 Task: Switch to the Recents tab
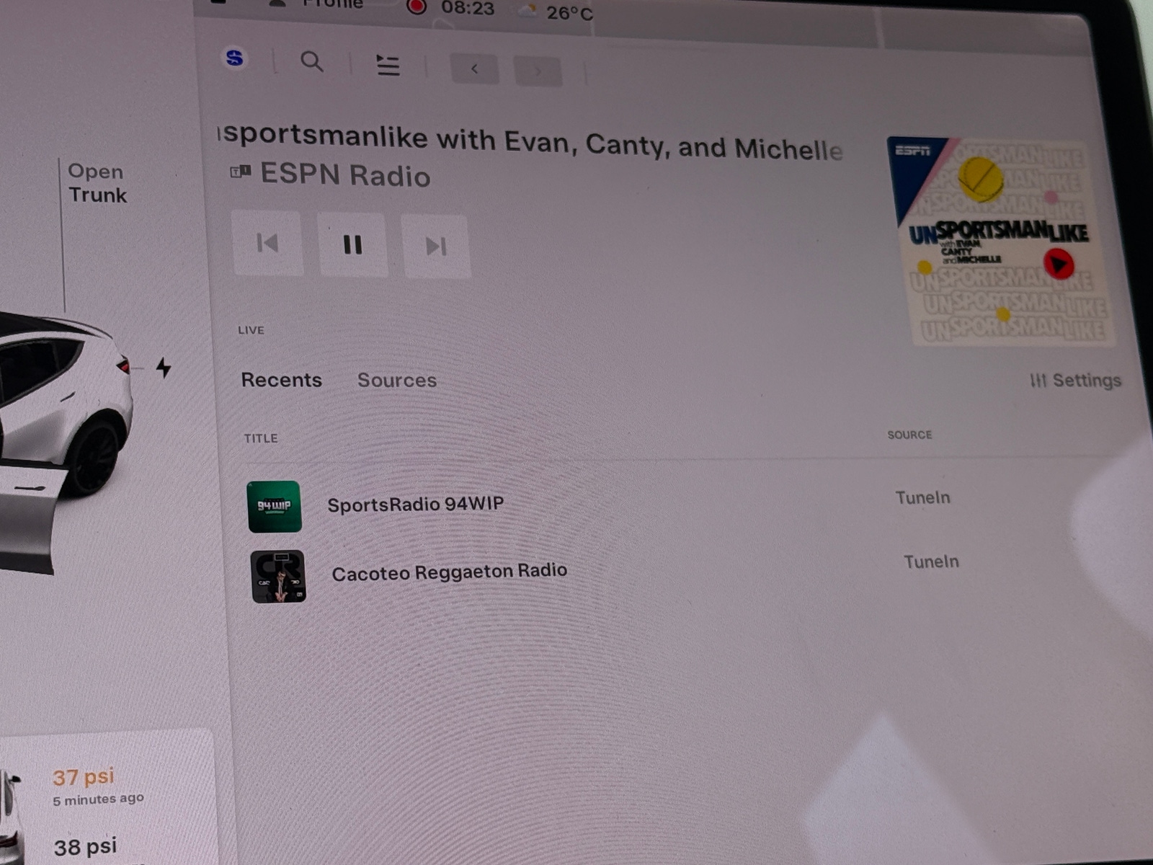pyautogui.click(x=281, y=380)
